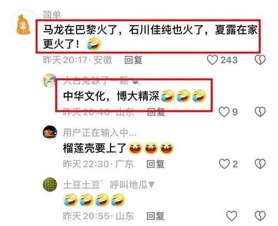Dislike the comment by 简单
Screen dimensions: 278x226
click(x=260, y=60)
